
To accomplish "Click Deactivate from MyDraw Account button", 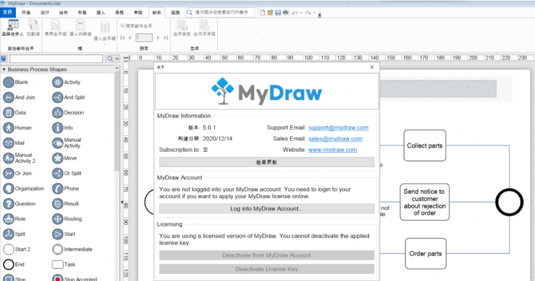I will pos(267,255).
